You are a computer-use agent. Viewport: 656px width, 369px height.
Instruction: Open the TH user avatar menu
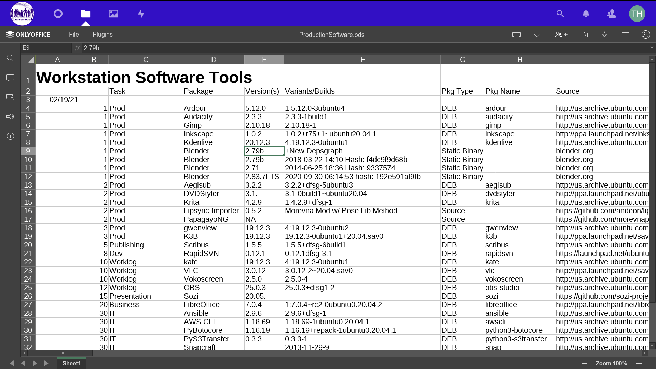tap(637, 14)
